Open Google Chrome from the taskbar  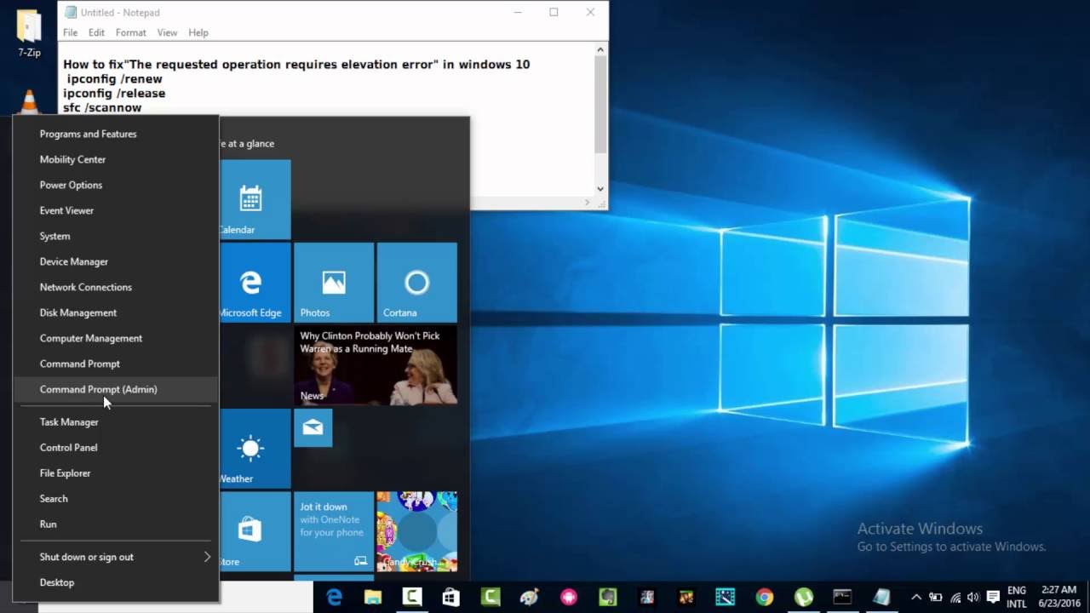(x=765, y=598)
